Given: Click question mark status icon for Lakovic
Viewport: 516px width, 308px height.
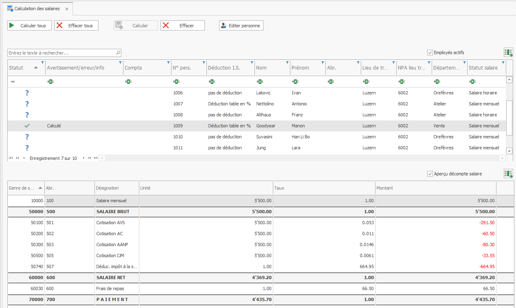Looking at the screenshot, I should point(27,93).
